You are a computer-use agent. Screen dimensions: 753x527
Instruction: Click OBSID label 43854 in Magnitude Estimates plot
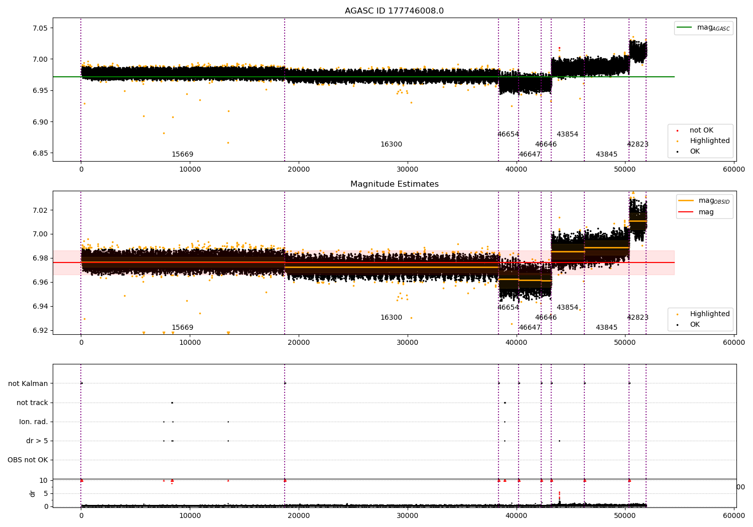567,308
